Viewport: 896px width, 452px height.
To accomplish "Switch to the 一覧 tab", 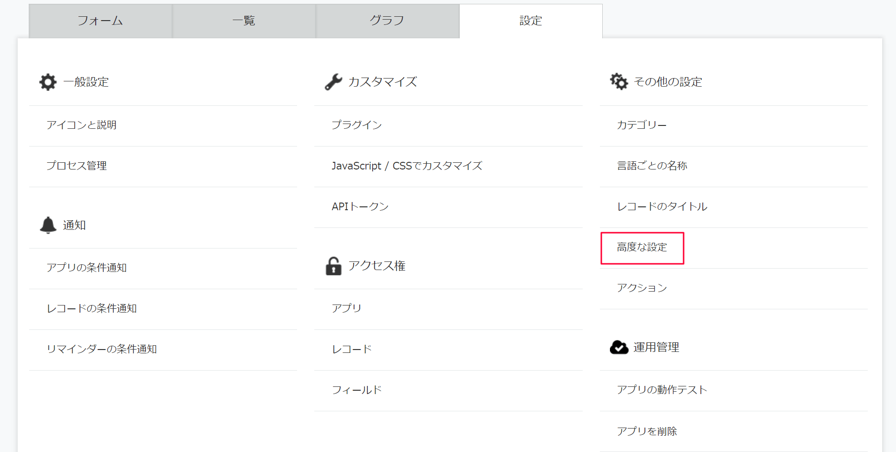I will click(x=244, y=21).
